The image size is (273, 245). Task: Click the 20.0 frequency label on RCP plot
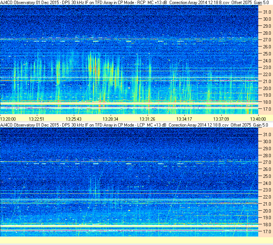coord(267,88)
